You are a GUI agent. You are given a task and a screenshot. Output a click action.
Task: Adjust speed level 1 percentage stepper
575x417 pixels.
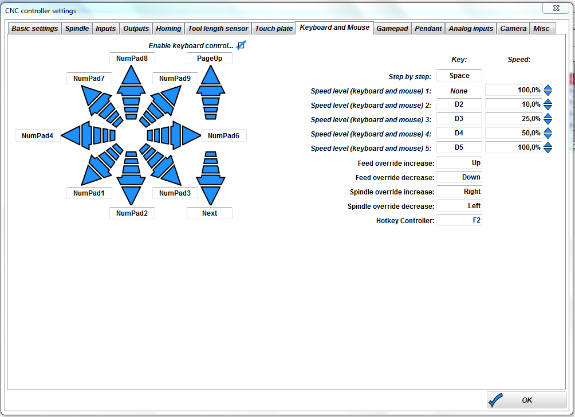tap(548, 91)
